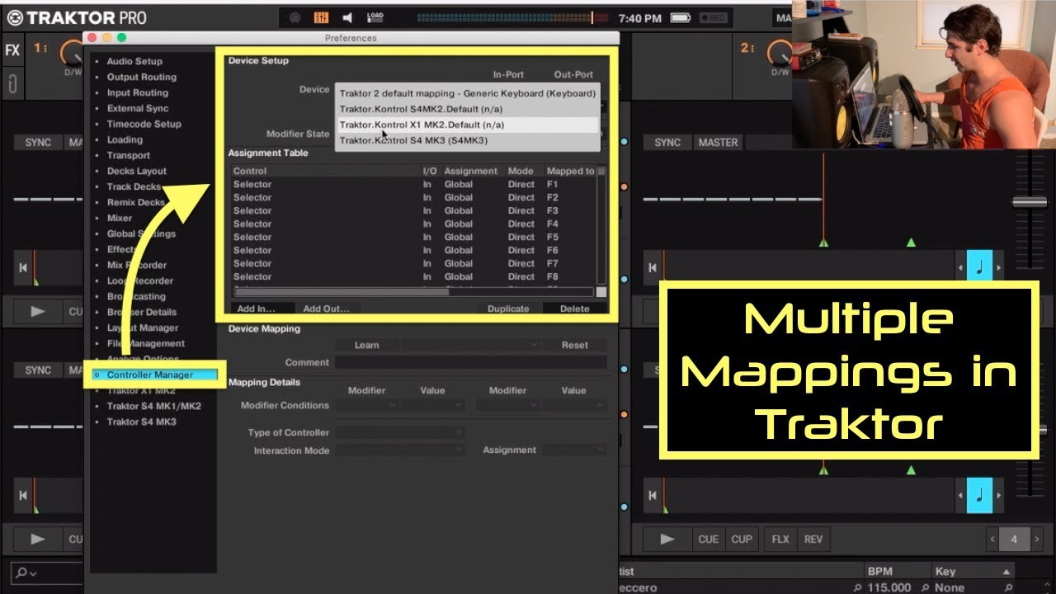Click the Duplicate button
Screen dimensions: 1056x594
click(x=508, y=309)
